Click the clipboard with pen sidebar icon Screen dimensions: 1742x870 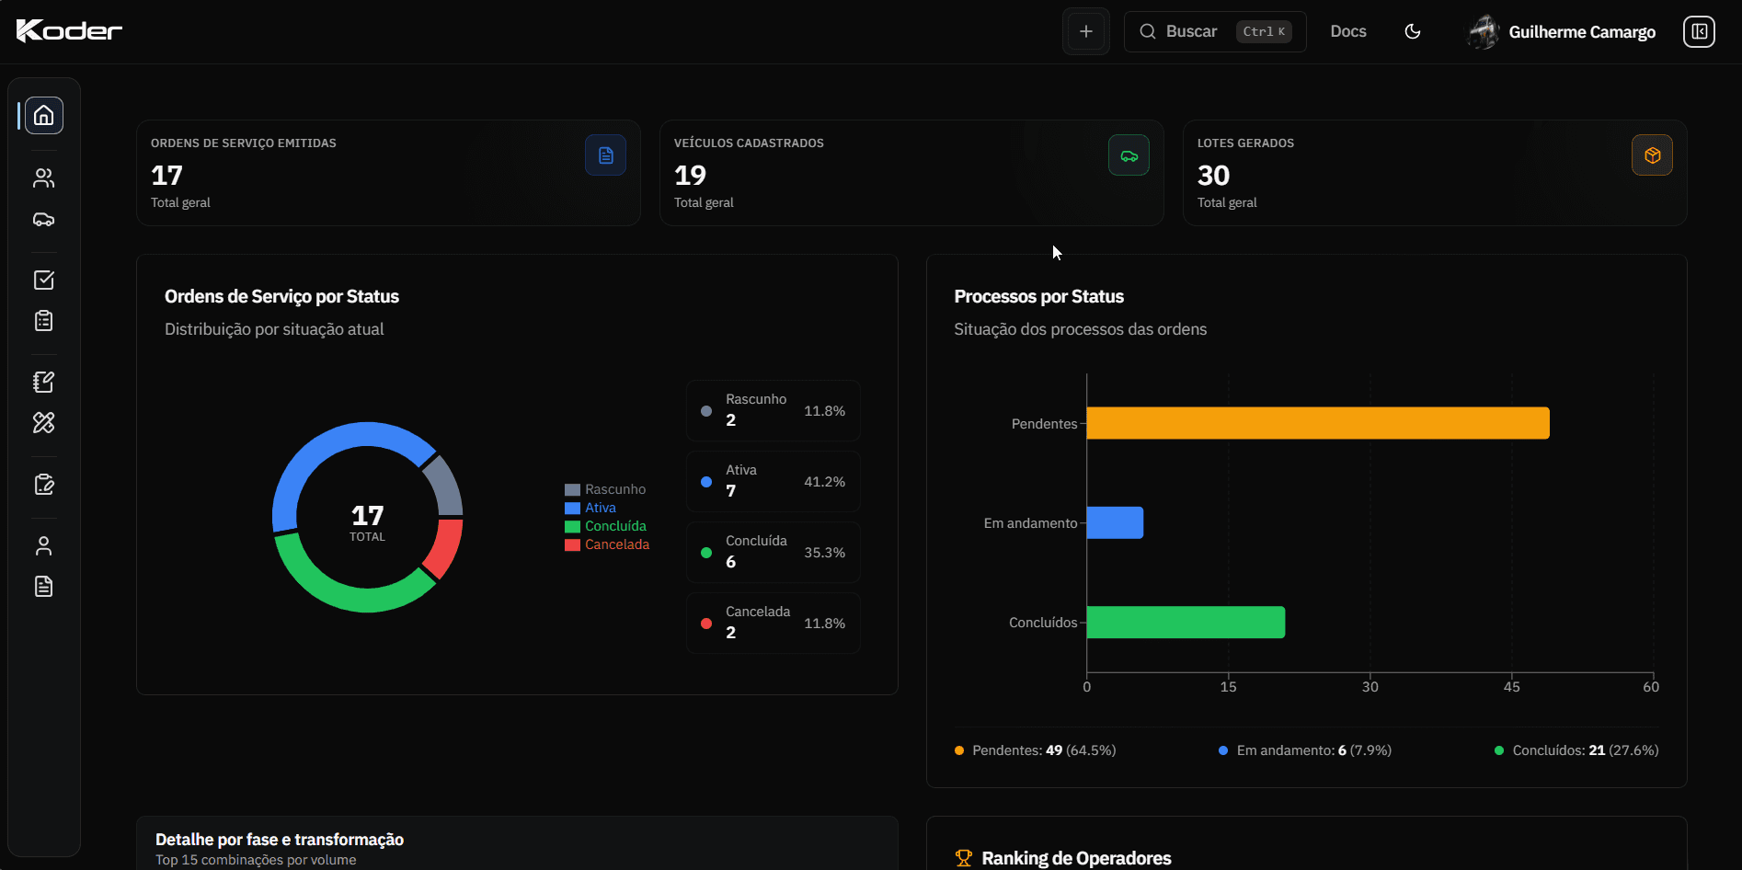44,485
